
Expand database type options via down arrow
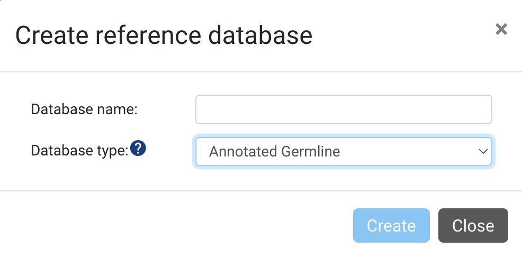coord(483,152)
